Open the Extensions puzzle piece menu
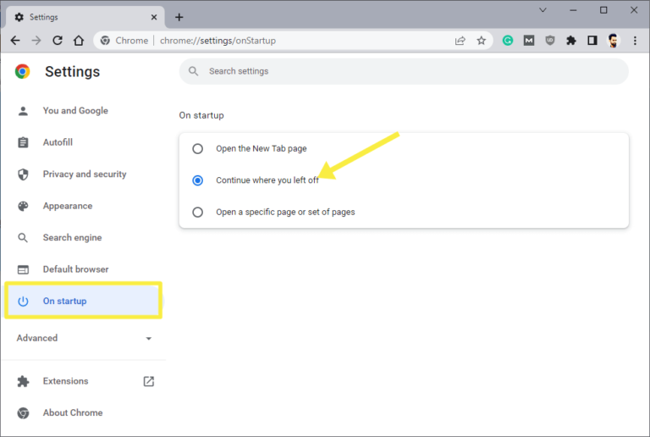This screenshot has width=650, height=437. tap(571, 41)
